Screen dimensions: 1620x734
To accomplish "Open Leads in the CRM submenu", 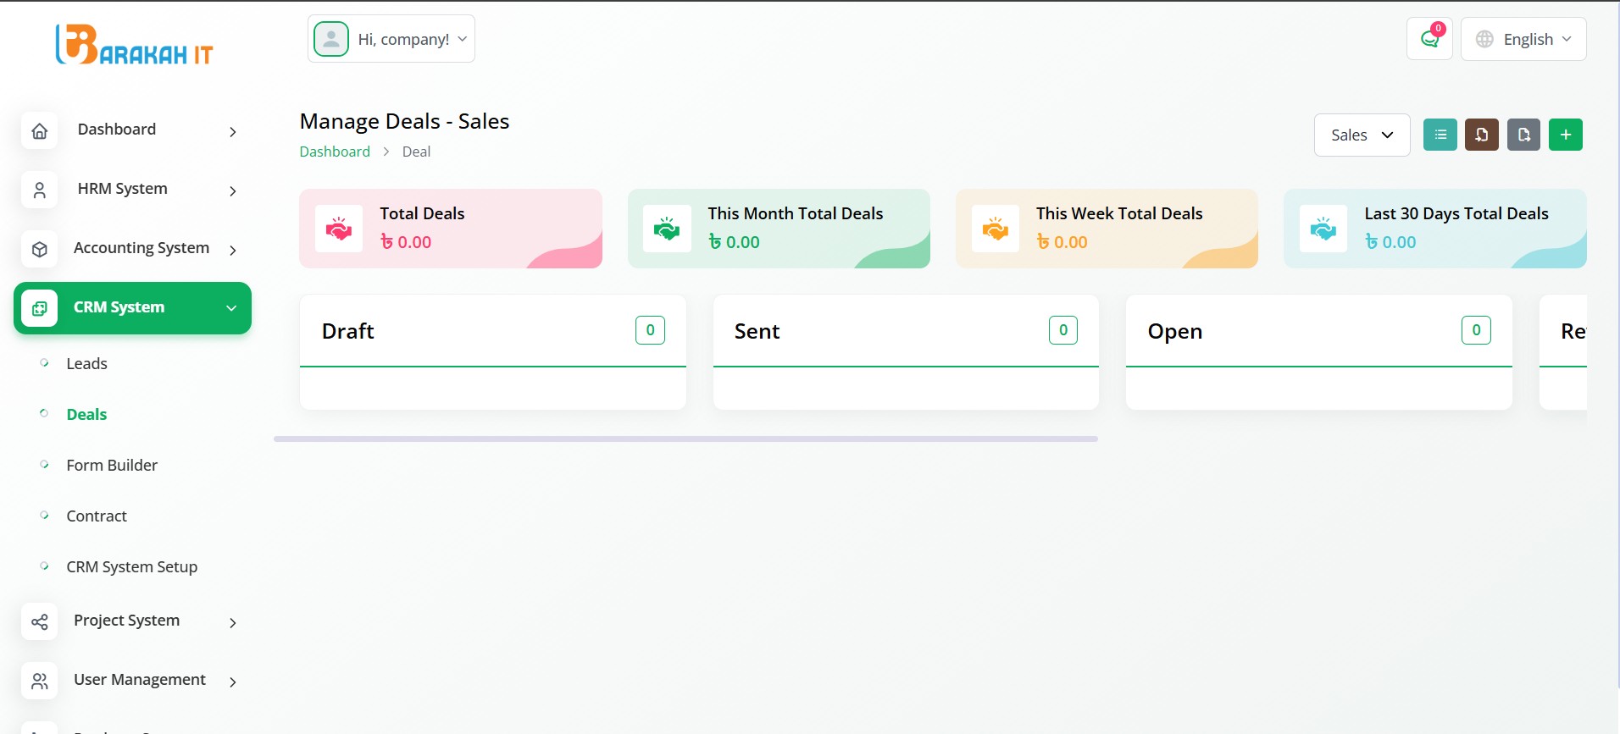I will click(86, 364).
